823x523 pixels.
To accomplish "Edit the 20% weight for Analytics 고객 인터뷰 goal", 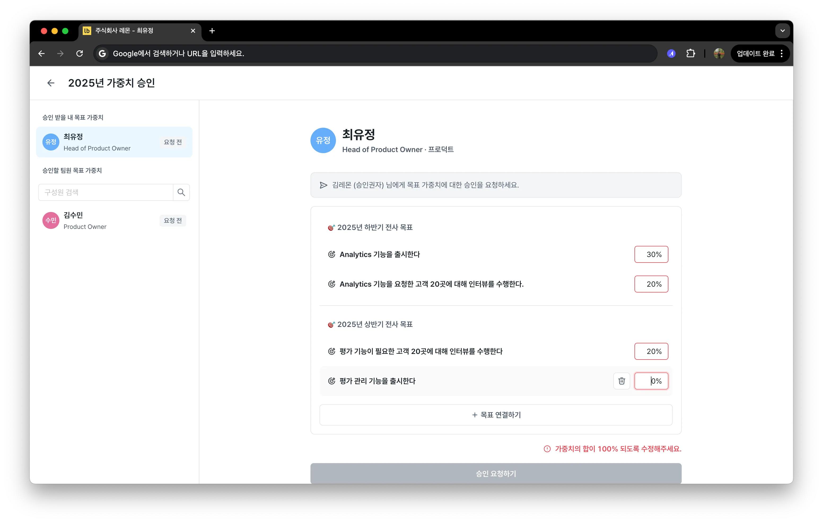I will point(651,284).
